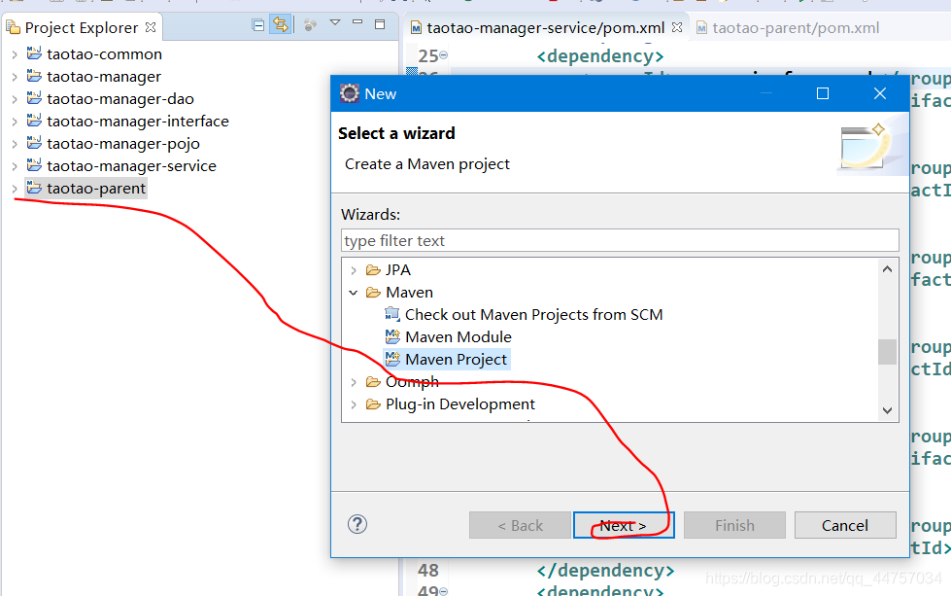Select the taotao-manager-pojo project icon
This screenshot has height=596, width=951.
click(34, 143)
